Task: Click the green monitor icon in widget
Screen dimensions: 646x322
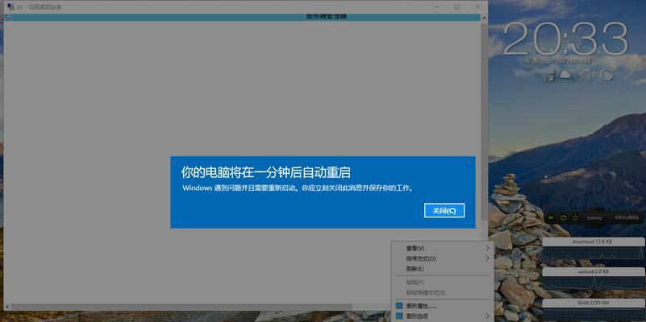Action: 563,217
